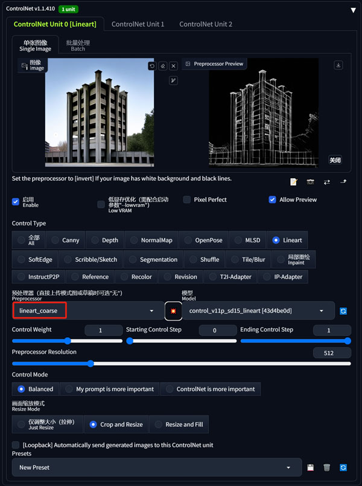Viewport: 362px width, 486px height.
Task: Remove the input image with X icon
Action: (x=174, y=66)
